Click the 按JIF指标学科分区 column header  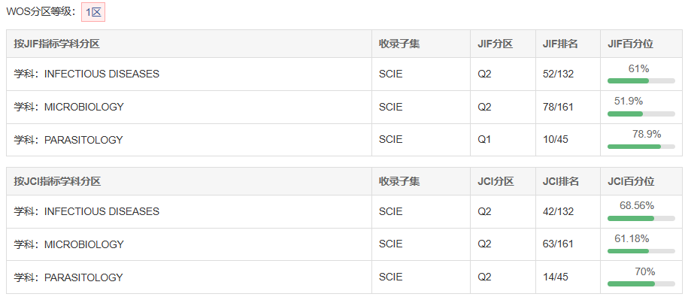click(189, 44)
